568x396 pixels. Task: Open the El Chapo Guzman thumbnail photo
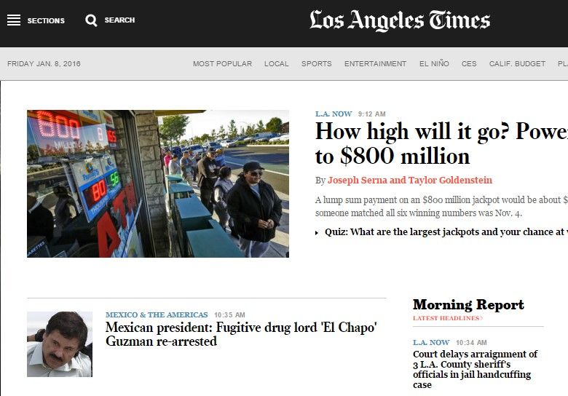coord(60,344)
